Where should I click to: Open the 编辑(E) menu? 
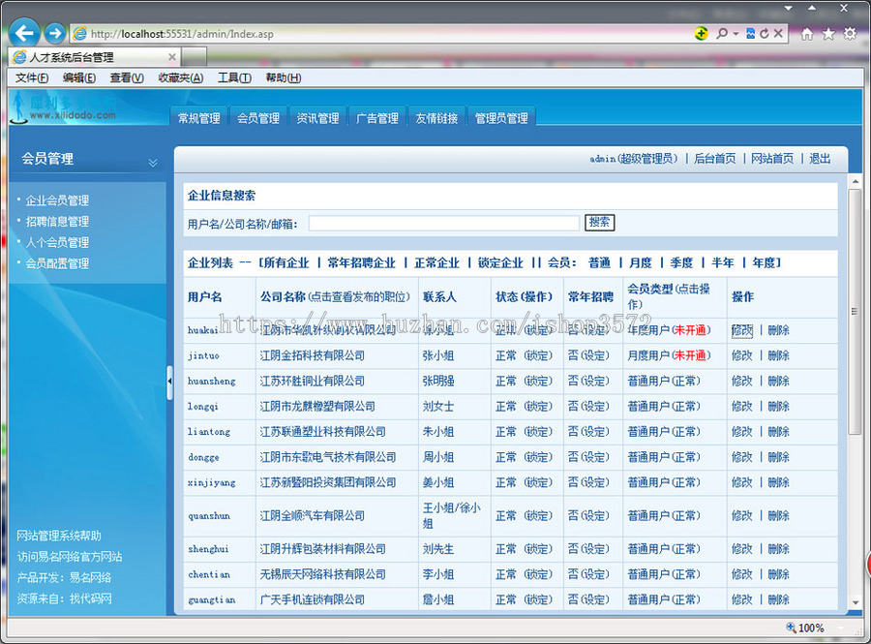(x=79, y=77)
